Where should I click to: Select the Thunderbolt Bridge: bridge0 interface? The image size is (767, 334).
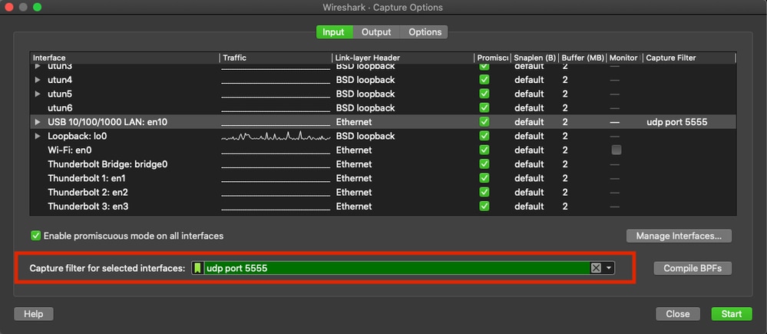coord(107,164)
